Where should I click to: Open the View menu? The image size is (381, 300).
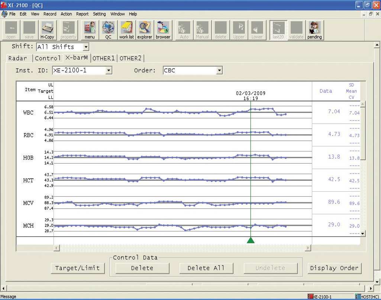[35, 14]
